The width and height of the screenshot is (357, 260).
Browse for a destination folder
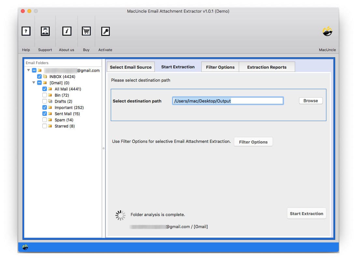tap(310, 101)
